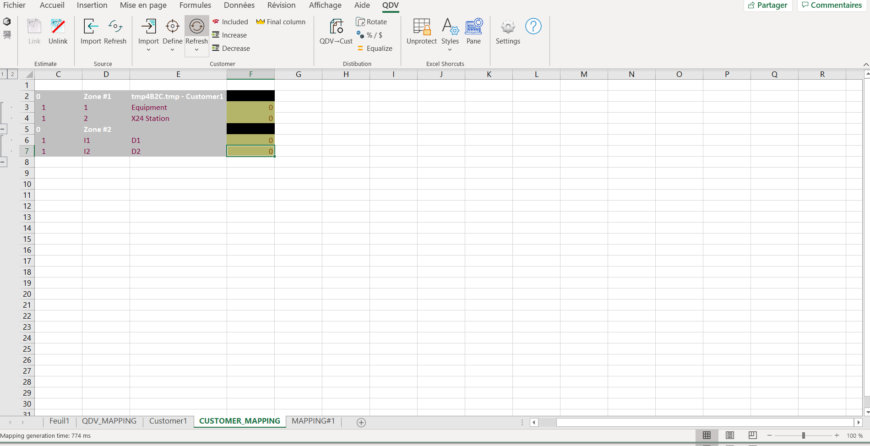The image size is (870, 446).
Task: Open the Formules ribbon tab
Action: coord(195,5)
